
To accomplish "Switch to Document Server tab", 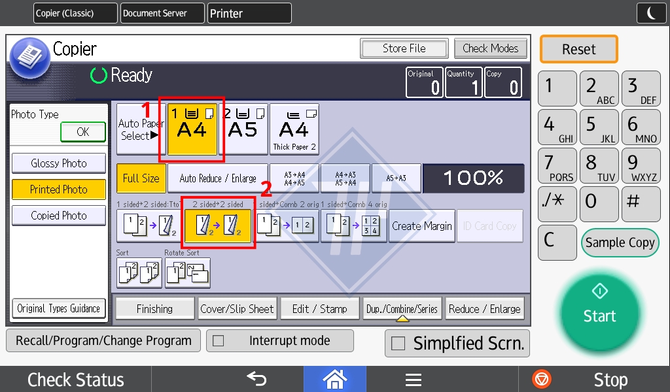I will (x=161, y=13).
